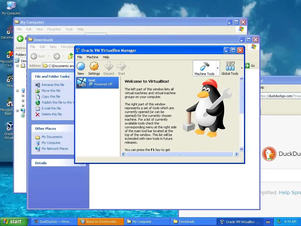Viewport: 301px width, 226px height.
Task: Switch to Downloads taskbar button
Action: click(x=193, y=222)
